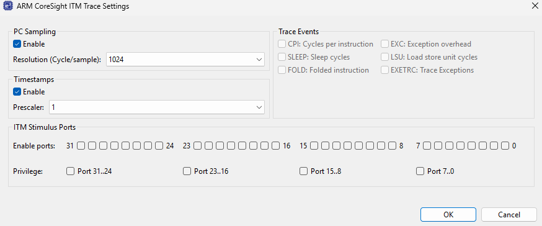
Task: Toggle CPI: Cycles per instruction checkbox
Action: [x=282, y=44]
